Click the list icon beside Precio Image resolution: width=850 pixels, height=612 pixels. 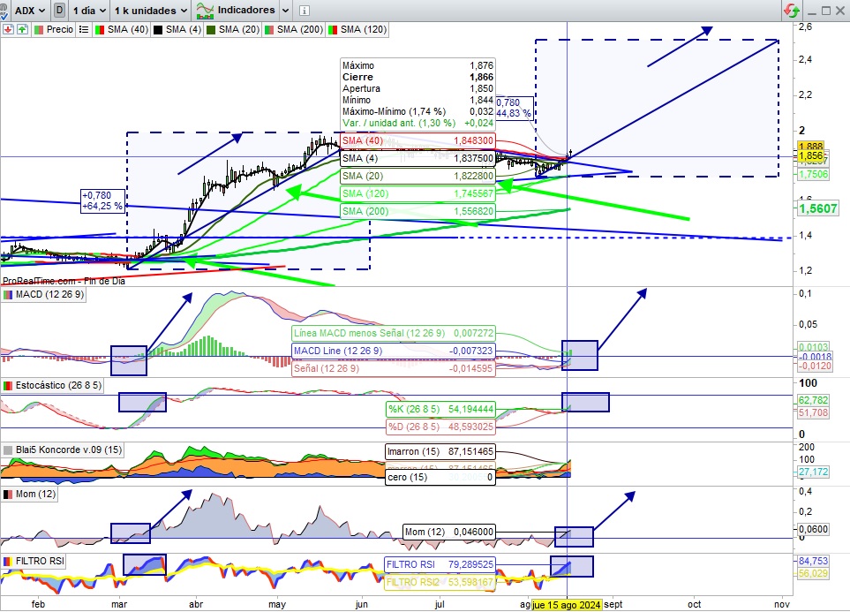point(84,29)
